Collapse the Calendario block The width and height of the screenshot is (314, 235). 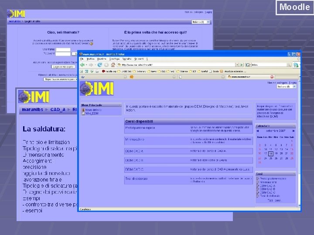[294, 126]
